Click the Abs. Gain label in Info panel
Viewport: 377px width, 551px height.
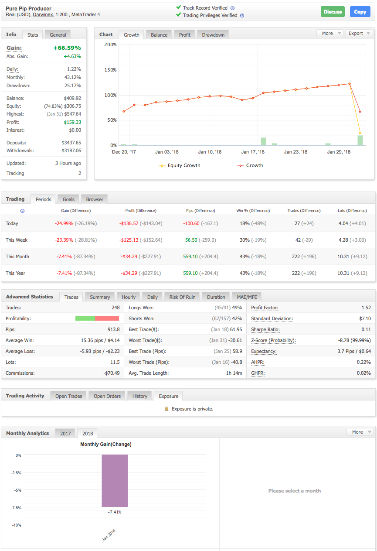click(x=17, y=57)
